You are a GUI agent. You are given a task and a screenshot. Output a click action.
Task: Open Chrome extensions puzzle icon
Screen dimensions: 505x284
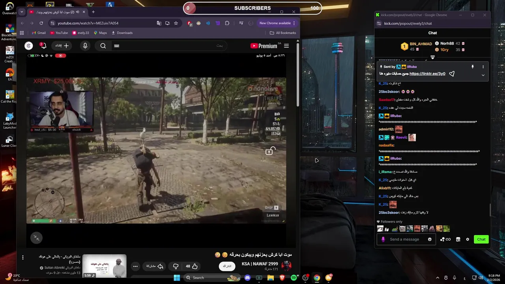[x=227, y=23]
